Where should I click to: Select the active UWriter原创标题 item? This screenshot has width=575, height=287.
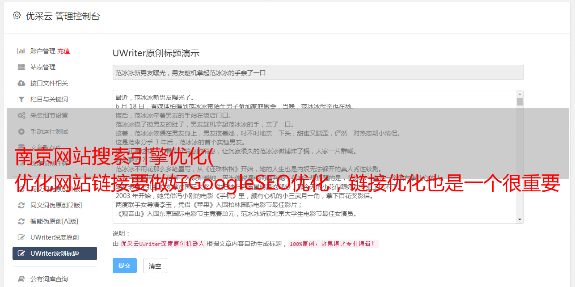click(x=55, y=253)
